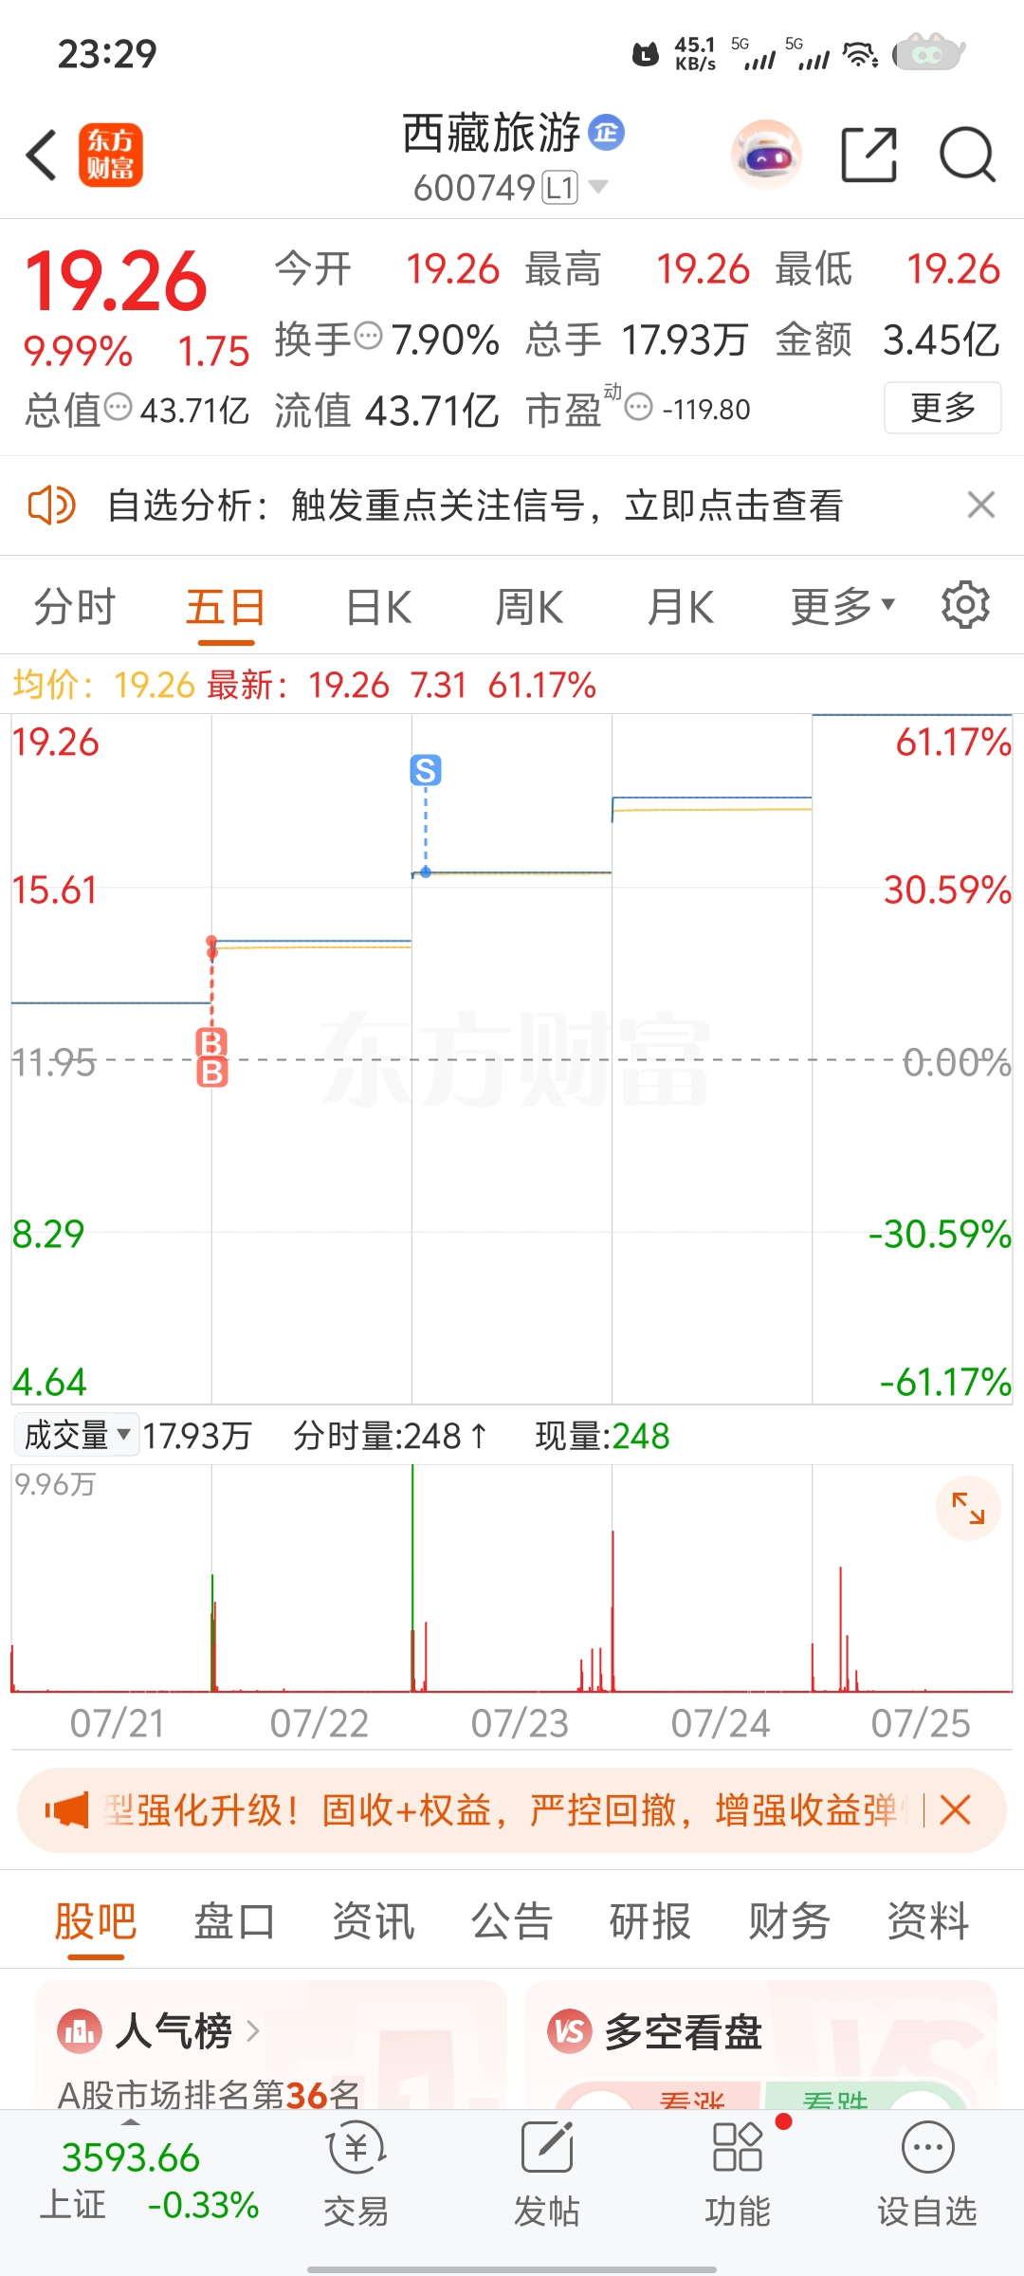The width and height of the screenshot is (1024, 2276).
Task: Open the 更多 chart period dropdown
Action: [843, 606]
